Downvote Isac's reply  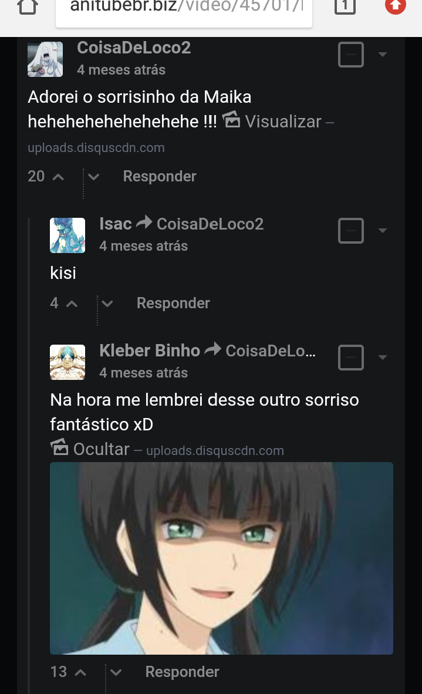107,304
